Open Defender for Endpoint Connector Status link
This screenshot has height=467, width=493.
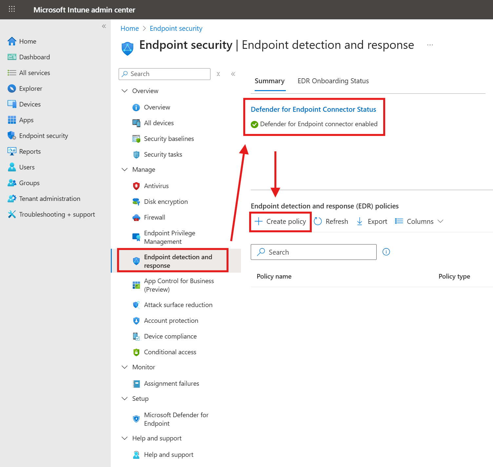pyautogui.click(x=313, y=109)
